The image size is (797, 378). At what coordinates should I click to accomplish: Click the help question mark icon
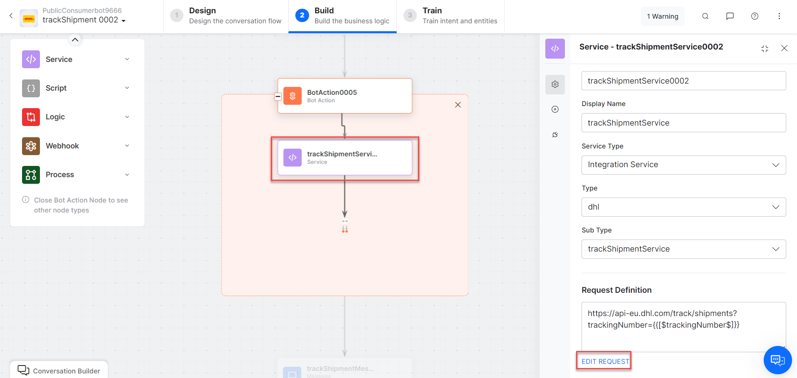click(x=755, y=16)
